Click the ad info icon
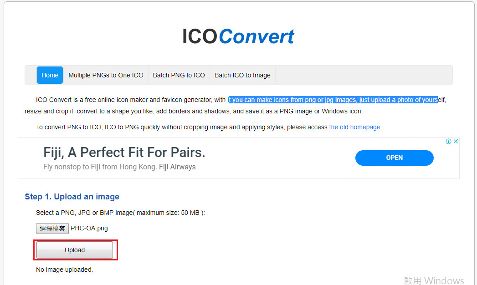 pos(448,142)
